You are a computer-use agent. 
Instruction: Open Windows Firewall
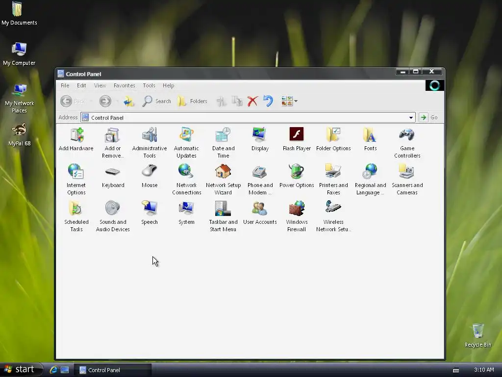pos(297,216)
